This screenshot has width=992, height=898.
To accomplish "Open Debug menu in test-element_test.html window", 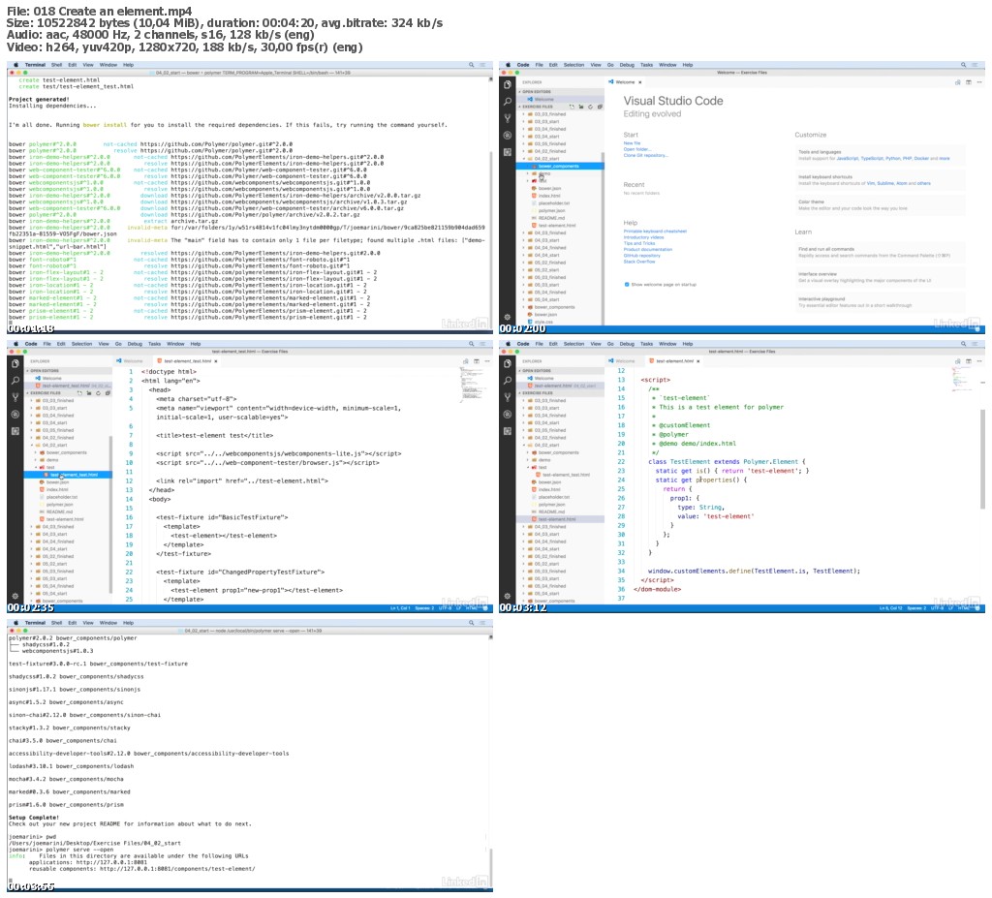I will point(135,344).
